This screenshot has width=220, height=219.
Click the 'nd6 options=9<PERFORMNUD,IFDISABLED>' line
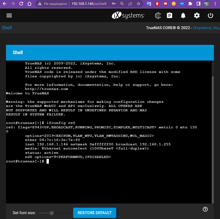68,157
